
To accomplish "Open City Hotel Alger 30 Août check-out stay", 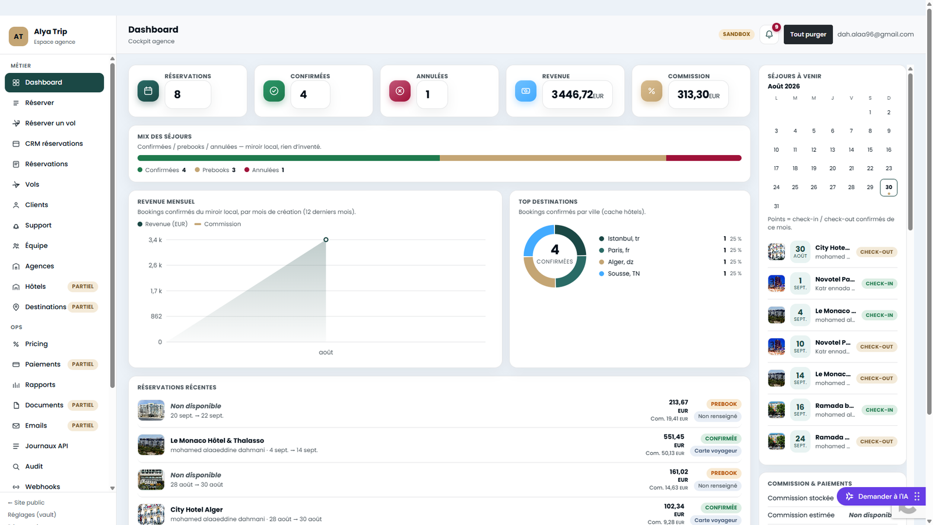I will (833, 252).
